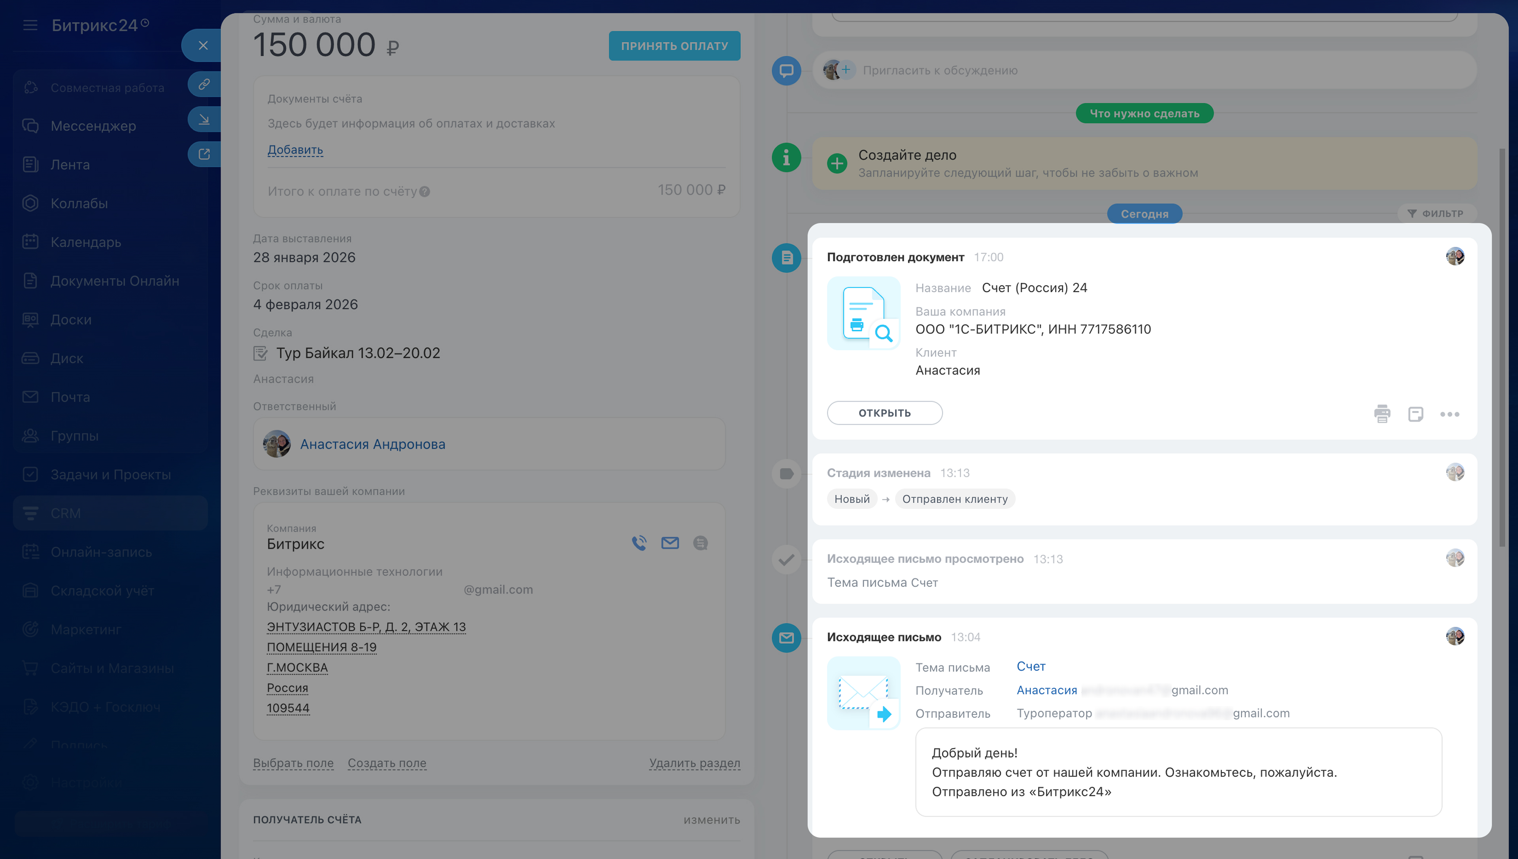The image size is (1518, 859).
Task: Click the Добавить link in Документы счёта
Action: [x=295, y=150]
